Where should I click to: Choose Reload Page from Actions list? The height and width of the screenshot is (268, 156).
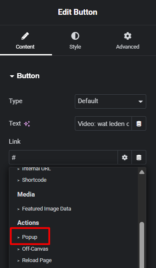(37, 260)
